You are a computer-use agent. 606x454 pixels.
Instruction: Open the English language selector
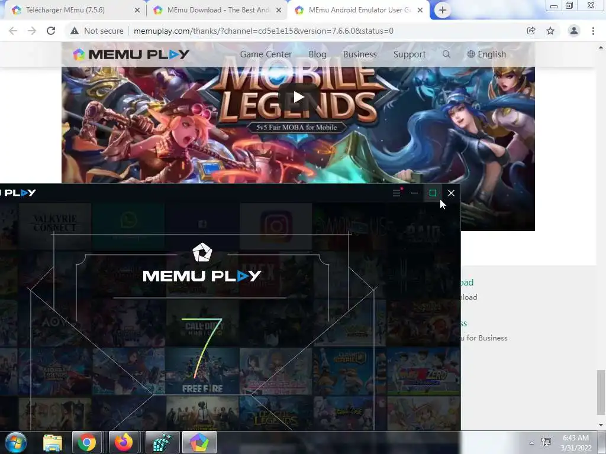click(486, 54)
